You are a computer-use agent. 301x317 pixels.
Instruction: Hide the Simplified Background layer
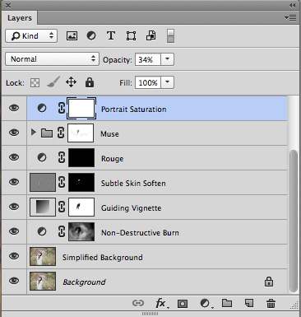point(14,256)
